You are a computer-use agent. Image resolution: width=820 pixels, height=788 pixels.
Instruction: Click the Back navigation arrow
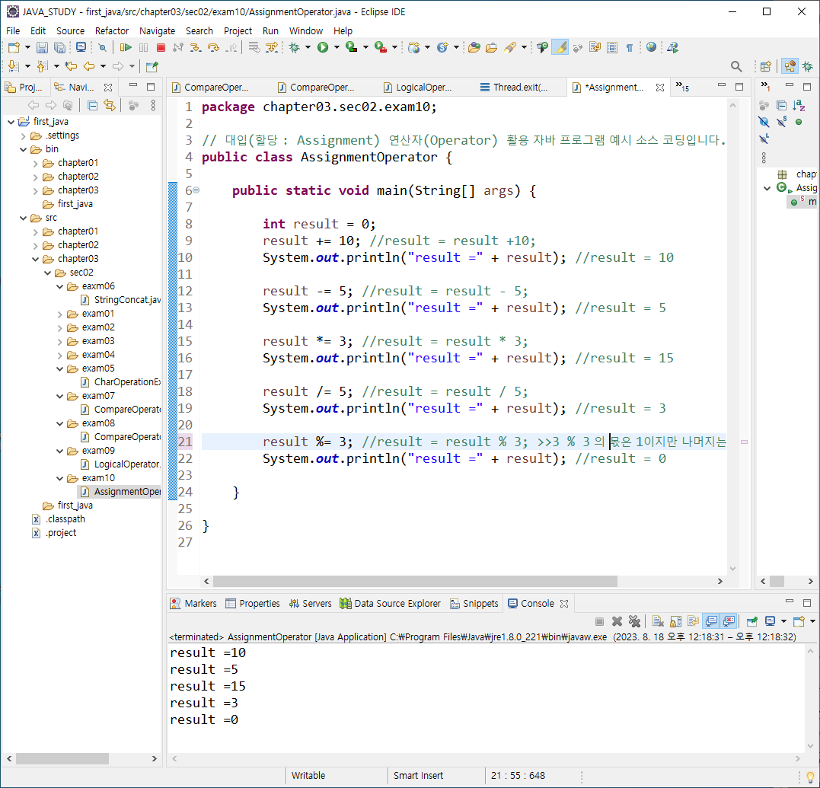pyautogui.click(x=89, y=66)
